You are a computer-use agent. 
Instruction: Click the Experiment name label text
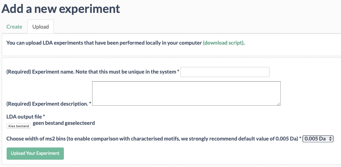[x=91, y=72]
